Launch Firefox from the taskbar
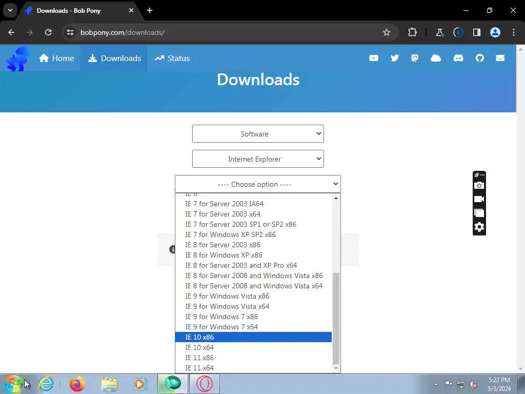Image resolution: width=525 pixels, height=394 pixels. click(x=77, y=384)
